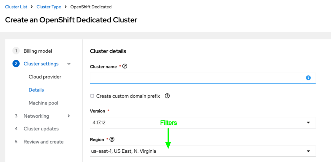Viewport: 331px width, 162px height.
Task: Go to Billing model step
Action: click(x=38, y=51)
